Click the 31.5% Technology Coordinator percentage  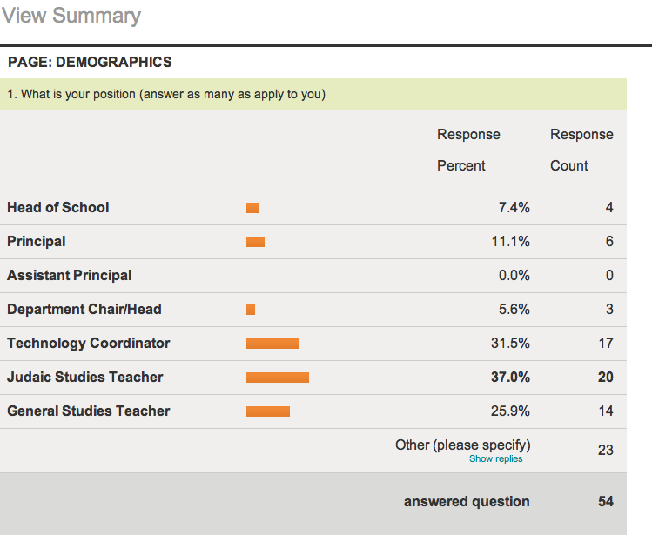point(510,343)
